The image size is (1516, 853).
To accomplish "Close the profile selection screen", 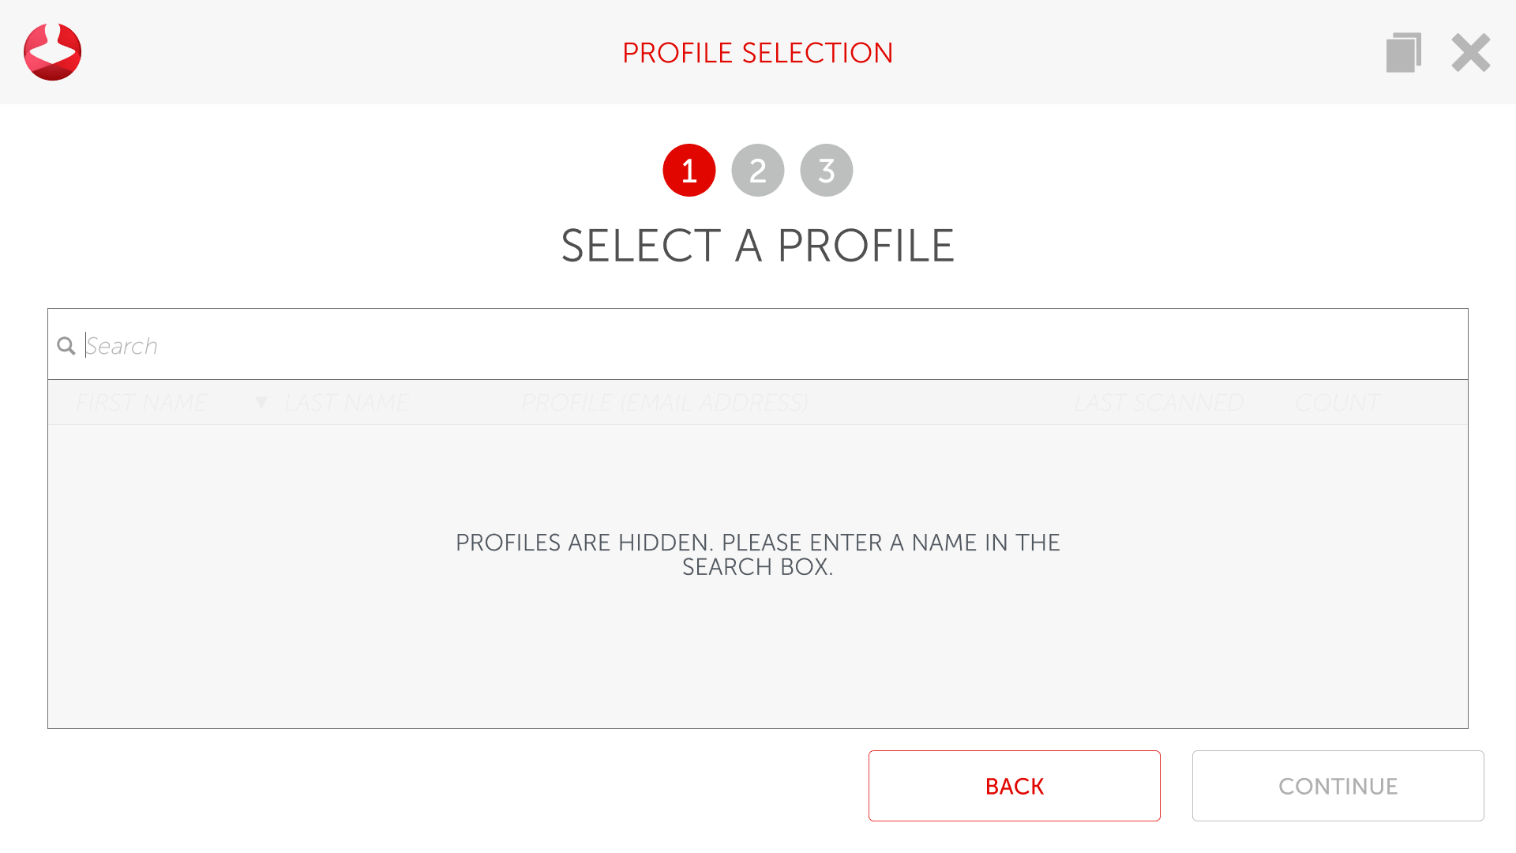I will (x=1470, y=52).
